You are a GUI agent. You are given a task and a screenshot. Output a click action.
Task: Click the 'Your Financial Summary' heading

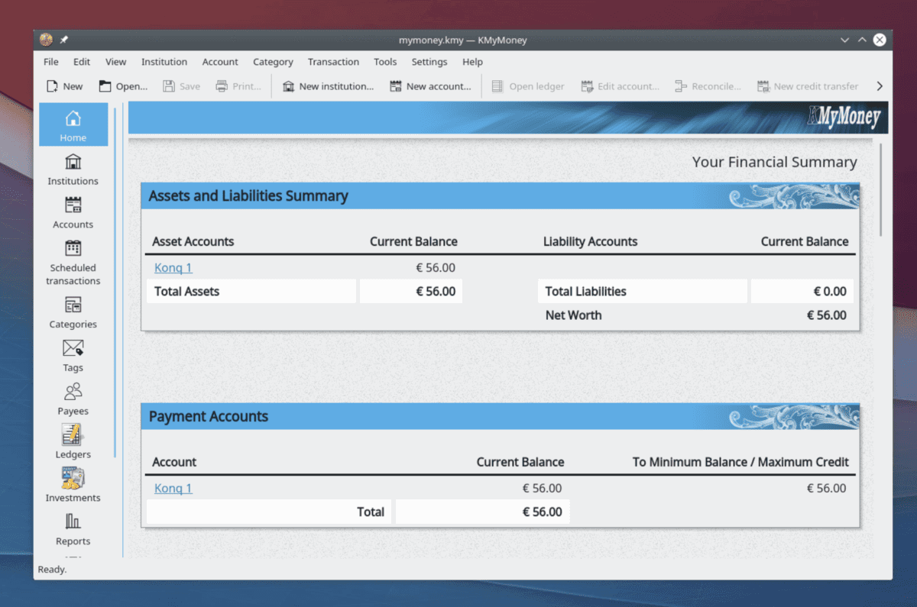(x=774, y=162)
